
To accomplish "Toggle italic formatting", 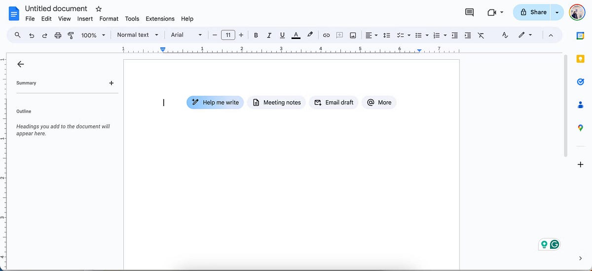I will 269,35.
